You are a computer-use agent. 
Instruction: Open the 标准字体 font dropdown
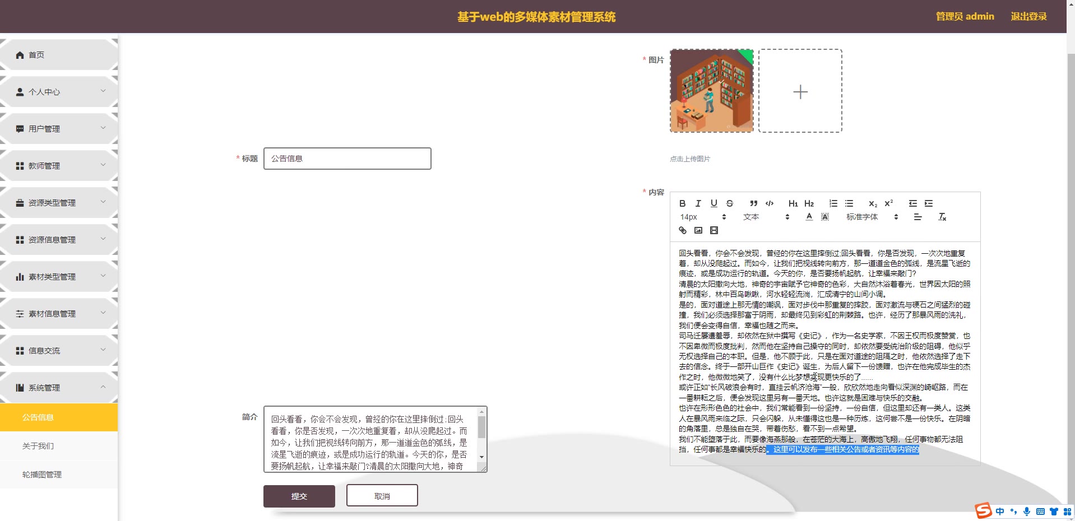872,217
